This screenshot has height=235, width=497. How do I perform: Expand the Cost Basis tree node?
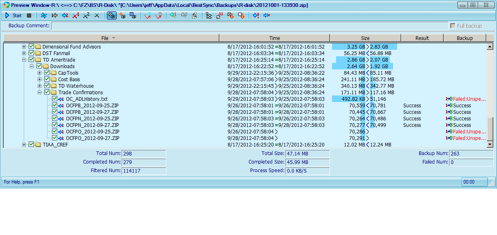point(40,80)
